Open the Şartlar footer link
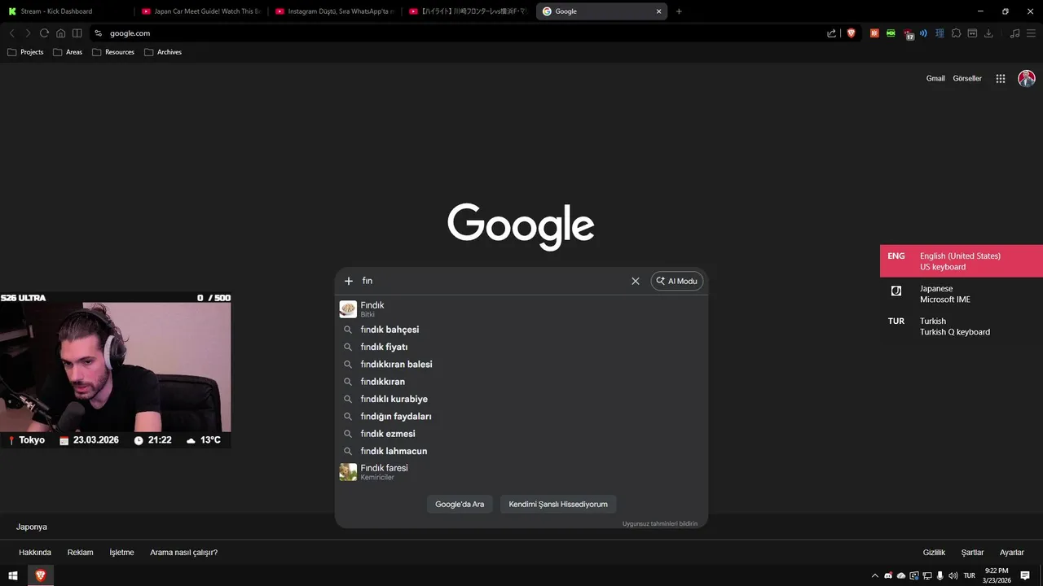 (972, 553)
